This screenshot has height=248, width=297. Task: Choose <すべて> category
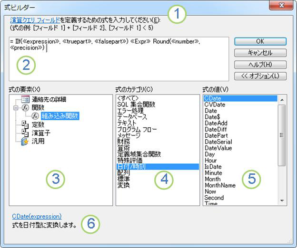[x=158, y=98]
